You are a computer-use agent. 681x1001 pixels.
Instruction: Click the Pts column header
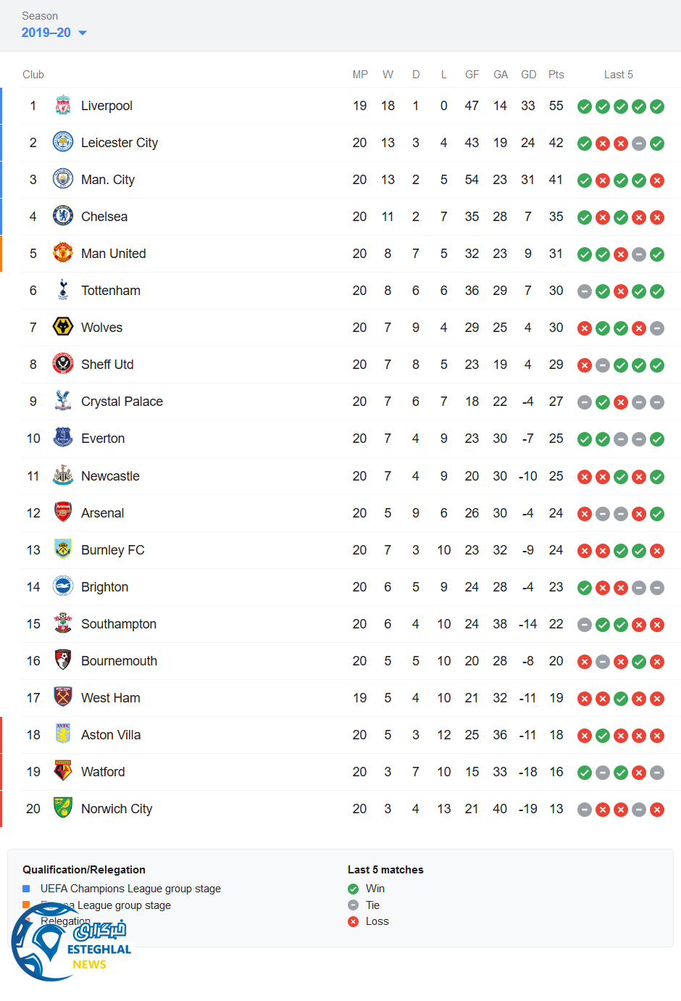(556, 75)
